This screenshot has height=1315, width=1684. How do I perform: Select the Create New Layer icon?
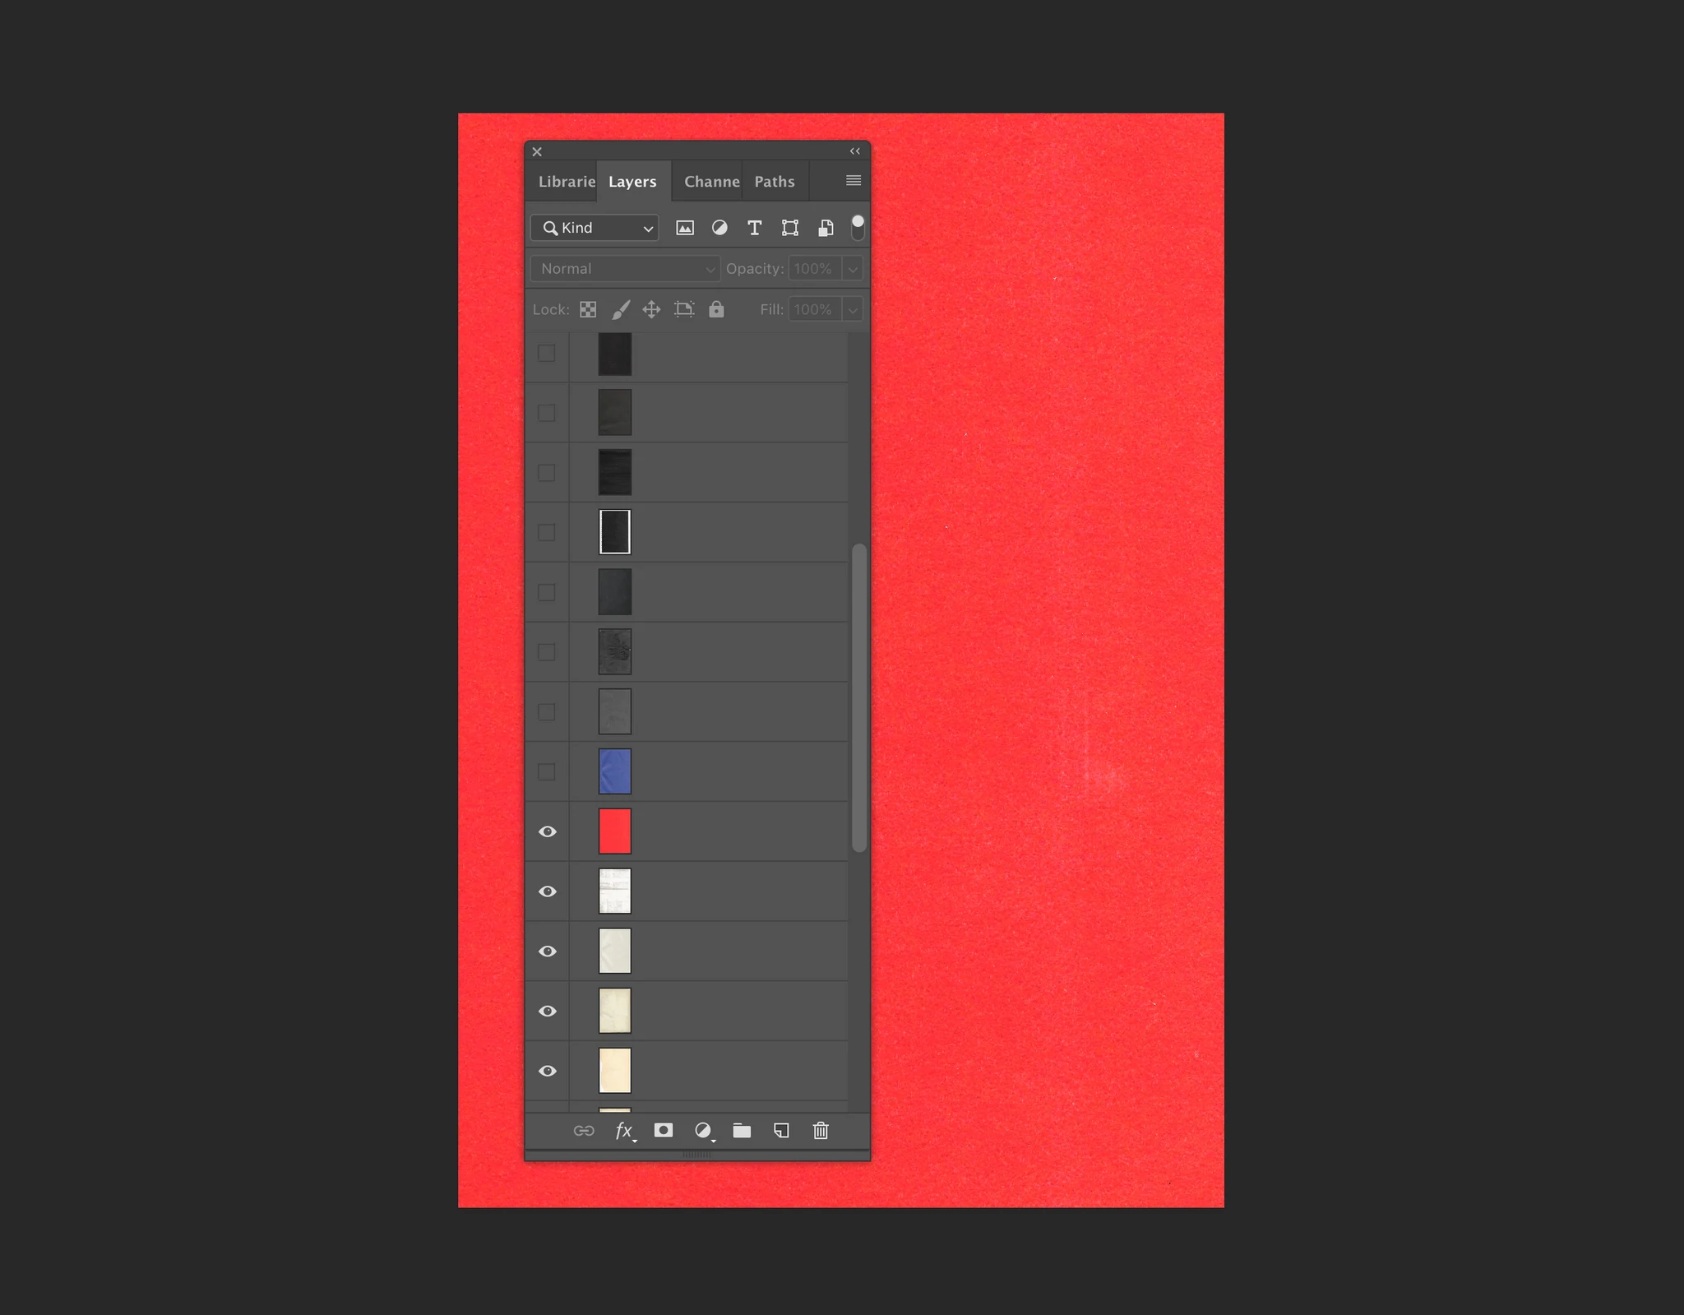(x=780, y=1131)
